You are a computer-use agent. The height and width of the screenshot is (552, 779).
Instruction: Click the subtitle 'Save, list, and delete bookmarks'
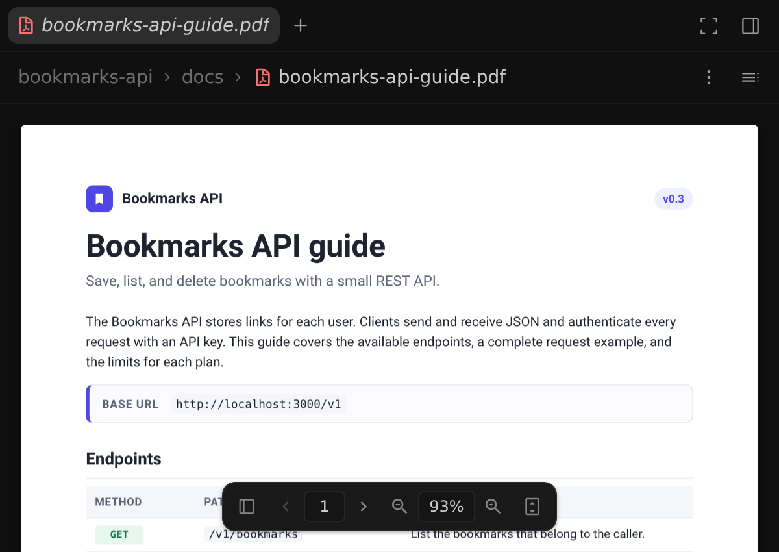click(263, 282)
